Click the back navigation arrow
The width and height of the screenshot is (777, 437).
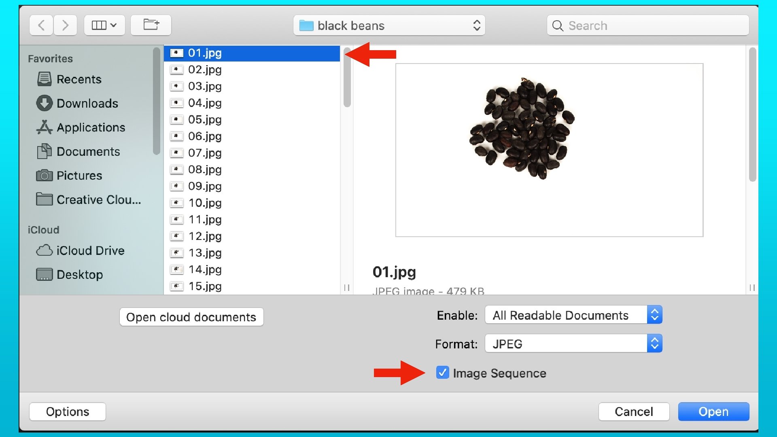click(x=41, y=25)
